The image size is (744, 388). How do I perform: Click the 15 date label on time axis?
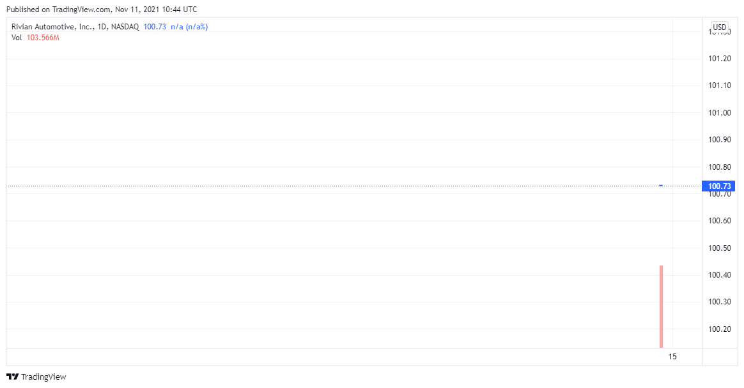[x=672, y=357]
